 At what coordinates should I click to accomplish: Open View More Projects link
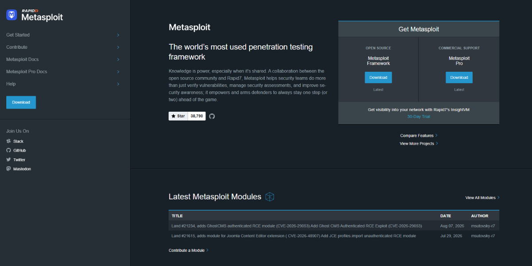pyautogui.click(x=419, y=144)
